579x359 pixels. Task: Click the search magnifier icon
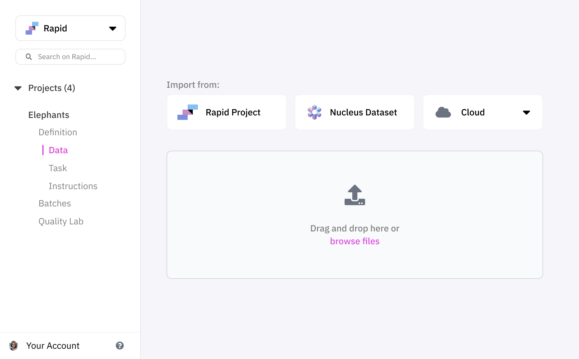click(x=29, y=56)
